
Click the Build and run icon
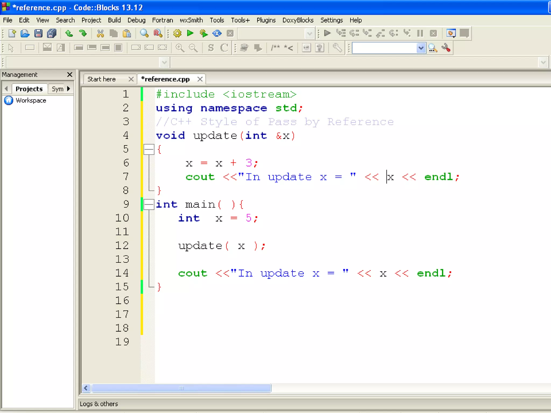tap(204, 33)
